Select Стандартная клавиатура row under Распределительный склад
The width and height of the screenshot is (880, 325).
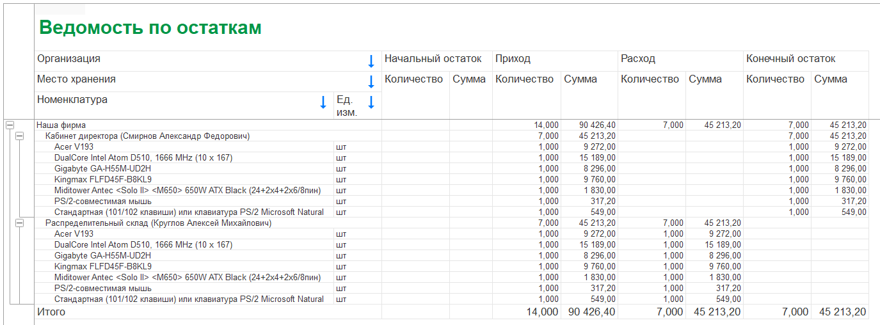189,299
